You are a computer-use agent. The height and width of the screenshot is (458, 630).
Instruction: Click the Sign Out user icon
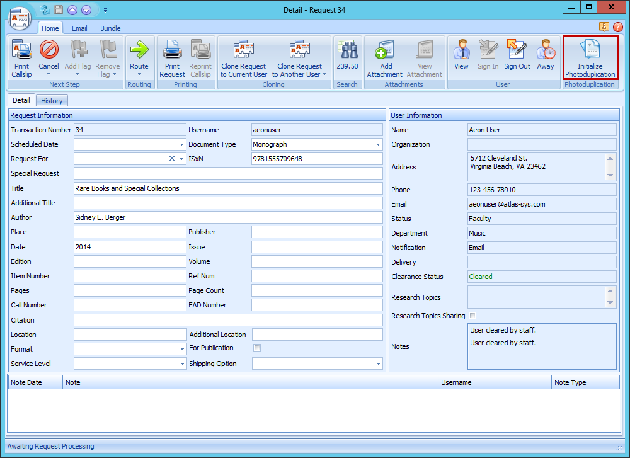517,50
